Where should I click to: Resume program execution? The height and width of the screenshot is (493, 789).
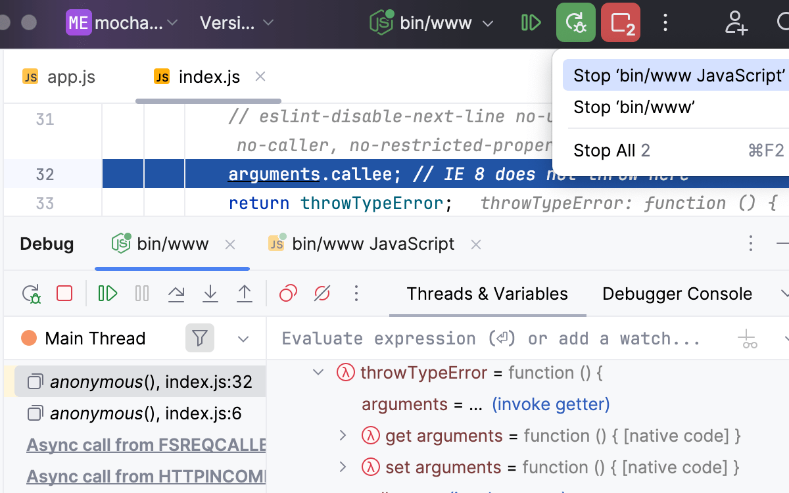click(x=107, y=293)
